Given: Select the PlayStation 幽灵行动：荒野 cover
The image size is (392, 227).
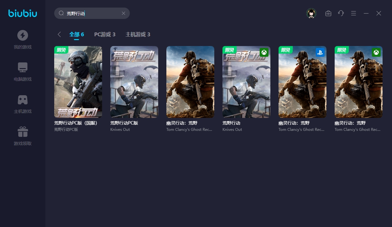Looking at the screenshot, I should (303, 82).
